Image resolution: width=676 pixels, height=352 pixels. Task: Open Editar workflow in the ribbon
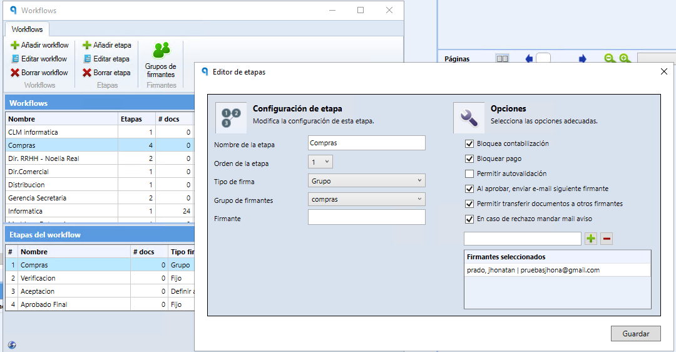[39, 59]
